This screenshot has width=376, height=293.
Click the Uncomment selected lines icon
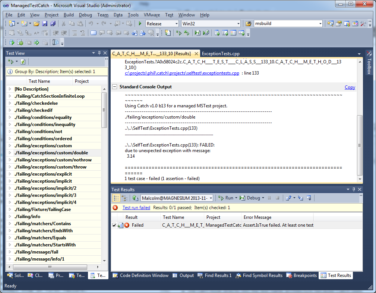[x=82, y=33]
